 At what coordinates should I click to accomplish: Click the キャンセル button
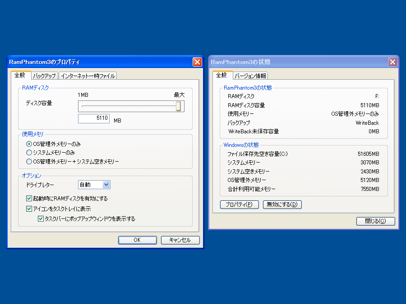pyautogui.click(x=180, y=240)
